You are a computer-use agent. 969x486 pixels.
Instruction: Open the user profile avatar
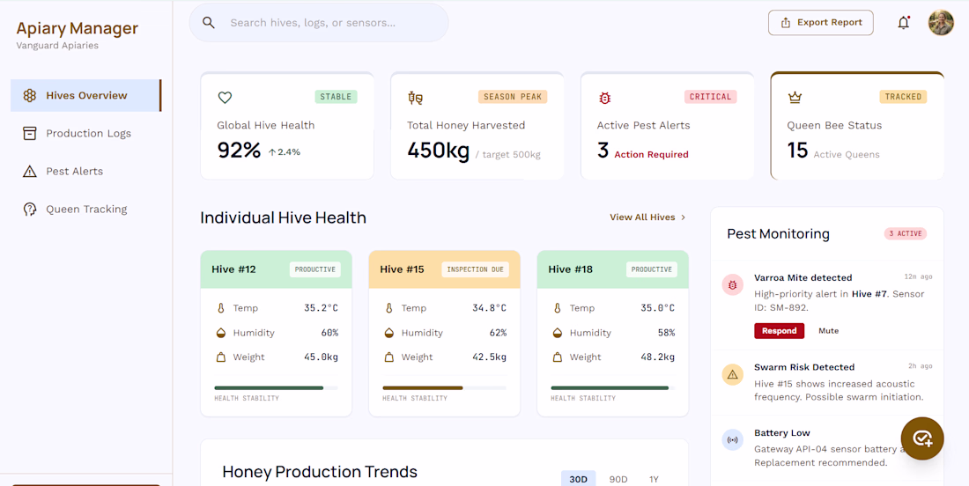(x=941, y=23)
